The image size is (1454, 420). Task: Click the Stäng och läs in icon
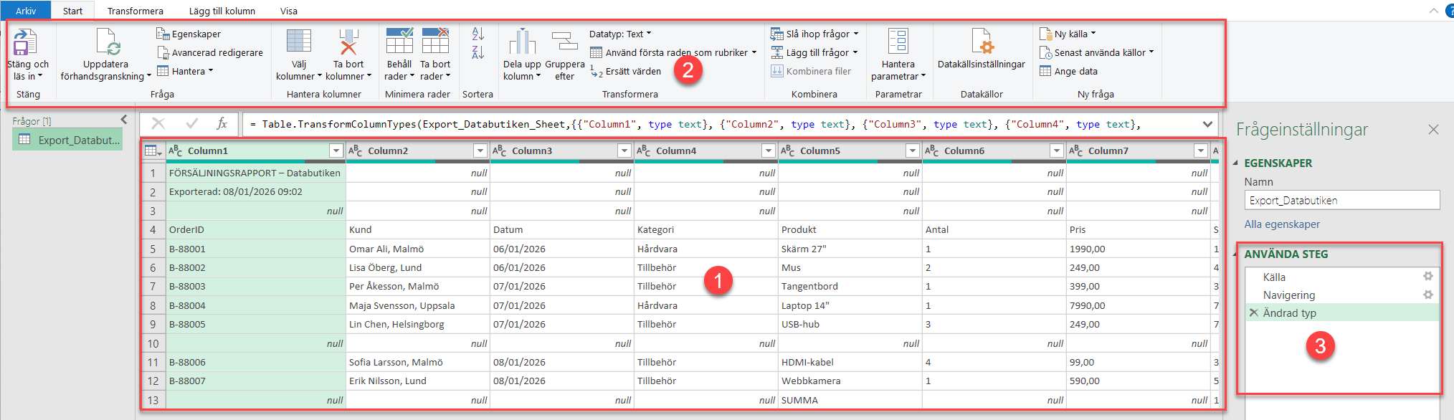click(25, 43)
